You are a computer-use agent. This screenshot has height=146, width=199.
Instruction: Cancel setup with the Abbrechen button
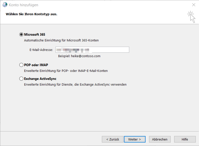tap(160, 139)
